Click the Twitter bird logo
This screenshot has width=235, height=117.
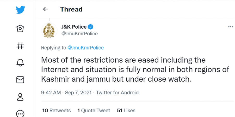coord(20,10)
